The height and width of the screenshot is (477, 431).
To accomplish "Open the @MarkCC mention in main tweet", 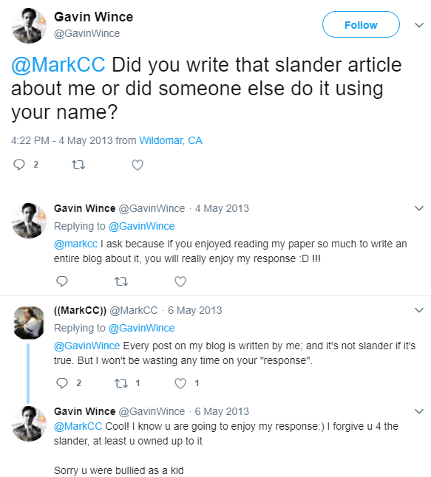I will click(x=58, y=65).
